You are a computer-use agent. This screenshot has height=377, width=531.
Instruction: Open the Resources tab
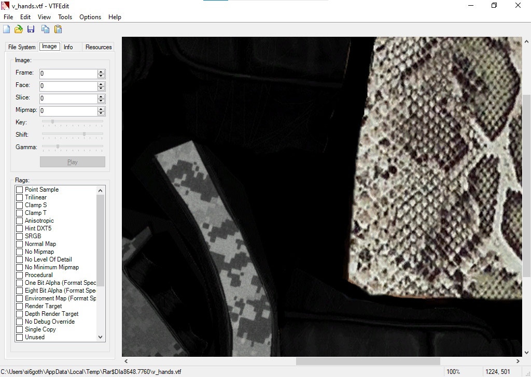(99, 47)
